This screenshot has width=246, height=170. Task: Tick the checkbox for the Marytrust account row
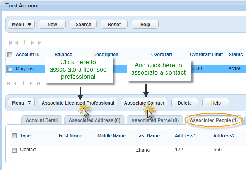pos(10,69)
